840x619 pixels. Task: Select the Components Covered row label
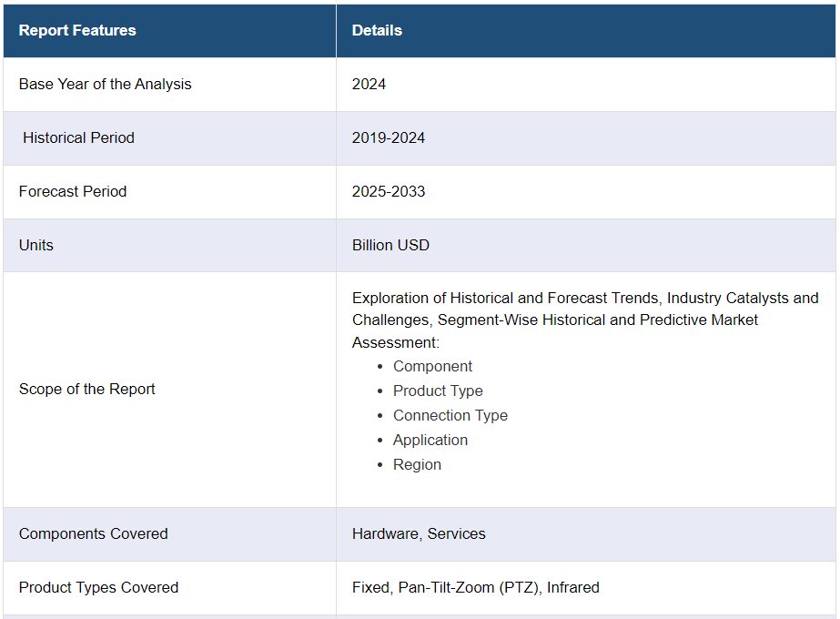pos(93,533)
